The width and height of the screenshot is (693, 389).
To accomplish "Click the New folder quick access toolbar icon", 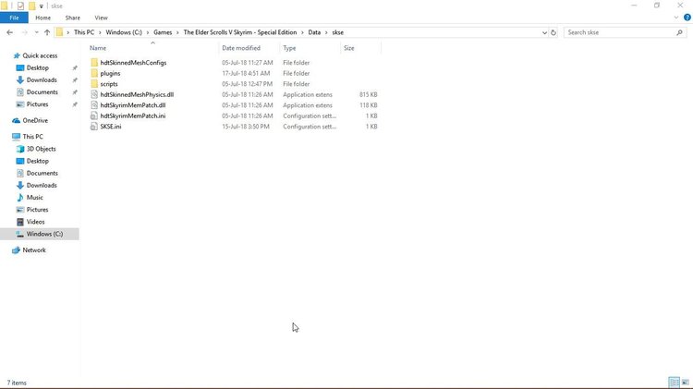I will pos(31,6).
